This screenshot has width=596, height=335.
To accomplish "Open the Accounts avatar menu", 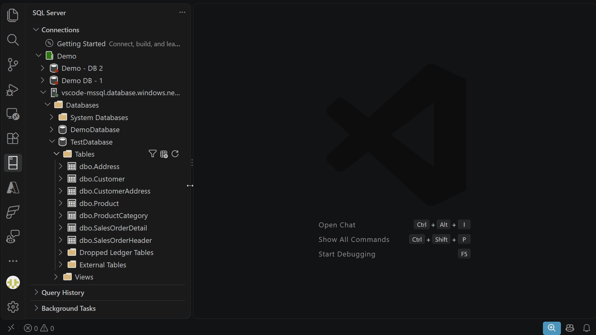I will 13,283.
